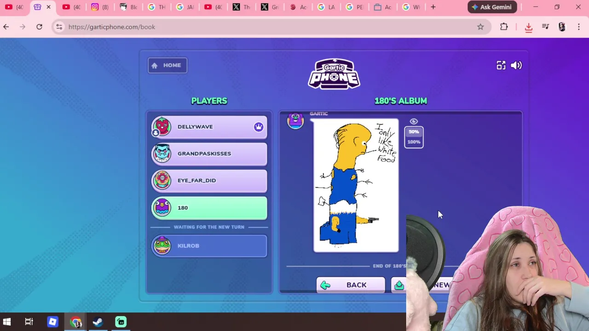This screenshot has width=589, height=331.
Task: Reload the current page
Action: click(x=39, y=27)
